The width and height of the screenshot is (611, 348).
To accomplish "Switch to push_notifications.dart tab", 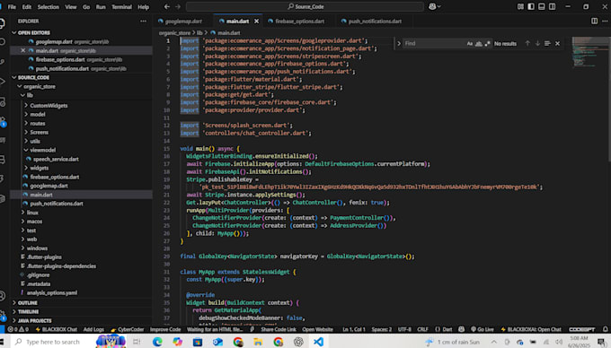I will (x=375, y=21).
